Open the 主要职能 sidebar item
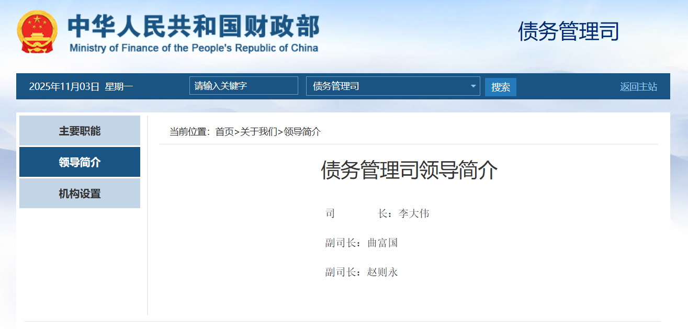 [80, 131]
